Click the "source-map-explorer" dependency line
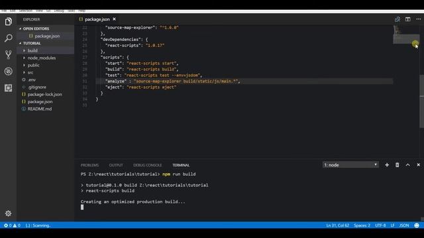Image resolution: width=424 pixels, height=238 pixels. (x=142, y=28)
